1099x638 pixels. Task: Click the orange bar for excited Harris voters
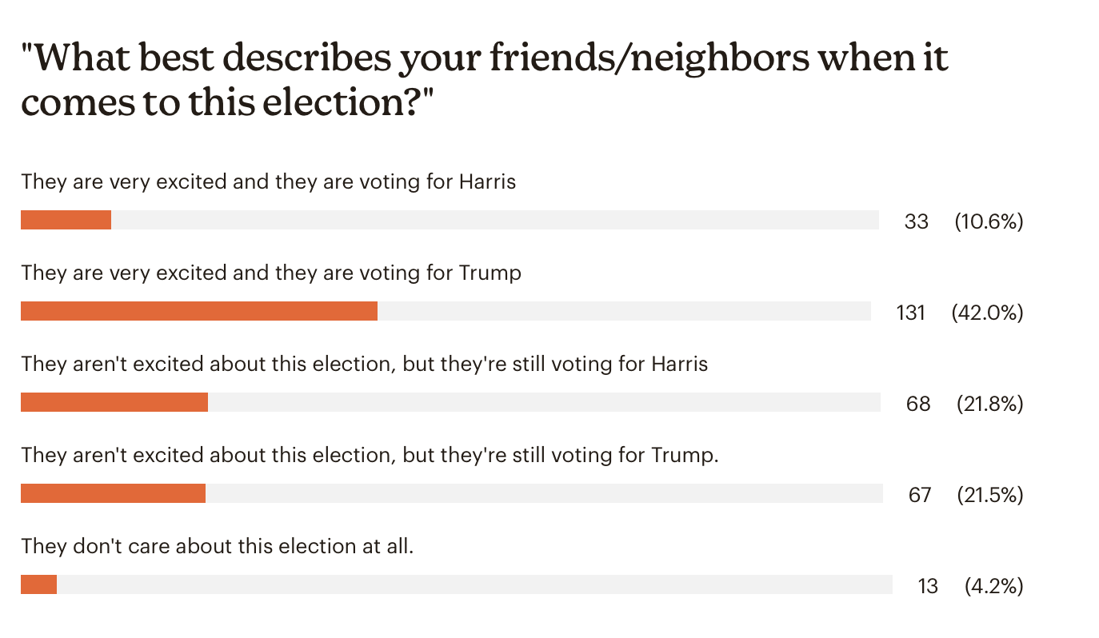point(66,220)
